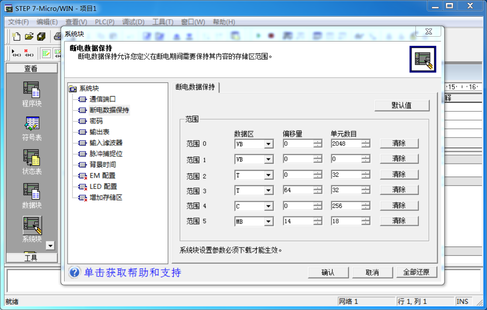Select 输出表 tree item
The height and width of the screenshot is (310, 487).
pyautogui.click(x=99, y=132)
